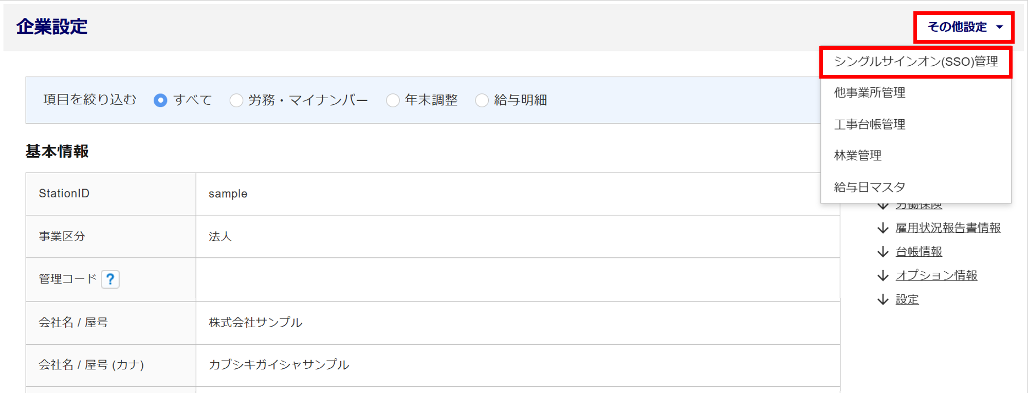Select the 労務・マイナンバー filter radio
Image resolution: width=1028 pixels, height=393 pixels.
tap(236, 100)
